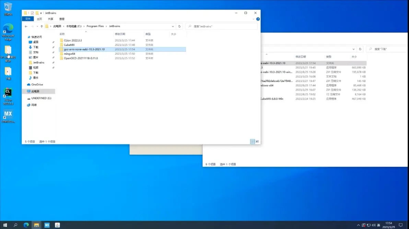Open the quick access toolbar customize dropdown
The image size is (409, 229).
41,13
